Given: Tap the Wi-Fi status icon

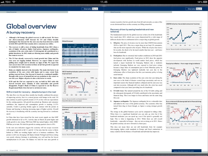Looking at the screenshot, I should point(14,2).
